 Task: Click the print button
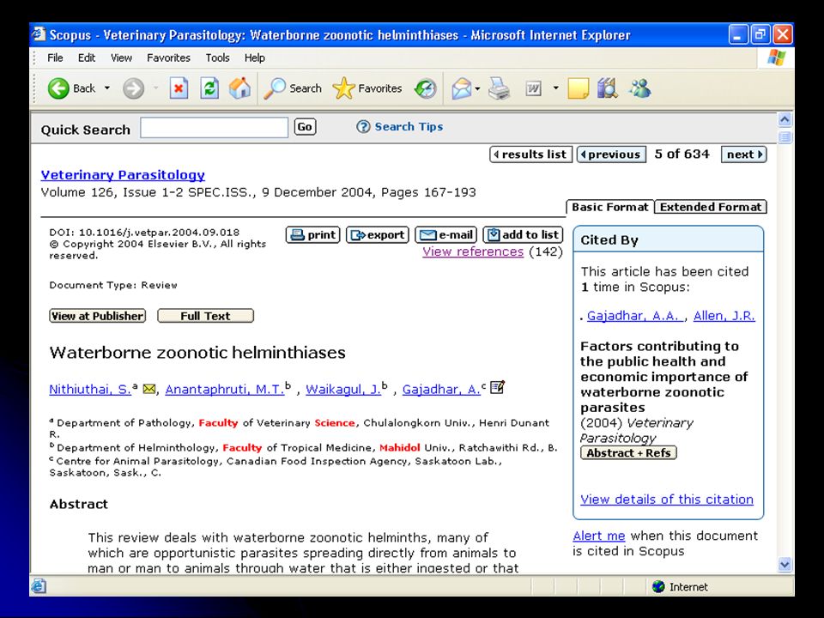point(313,235)
